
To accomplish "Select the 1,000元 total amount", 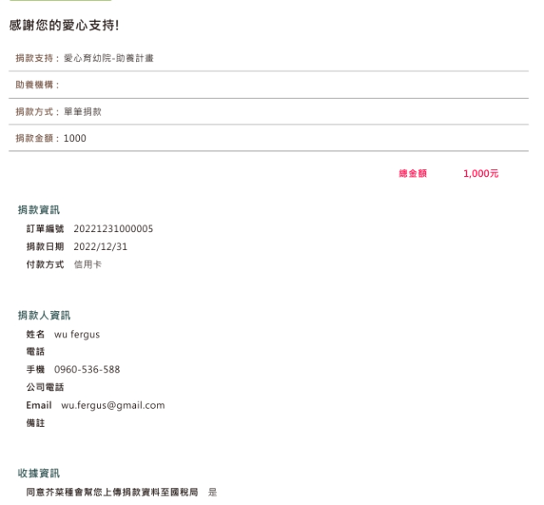I will coord(480,173).
